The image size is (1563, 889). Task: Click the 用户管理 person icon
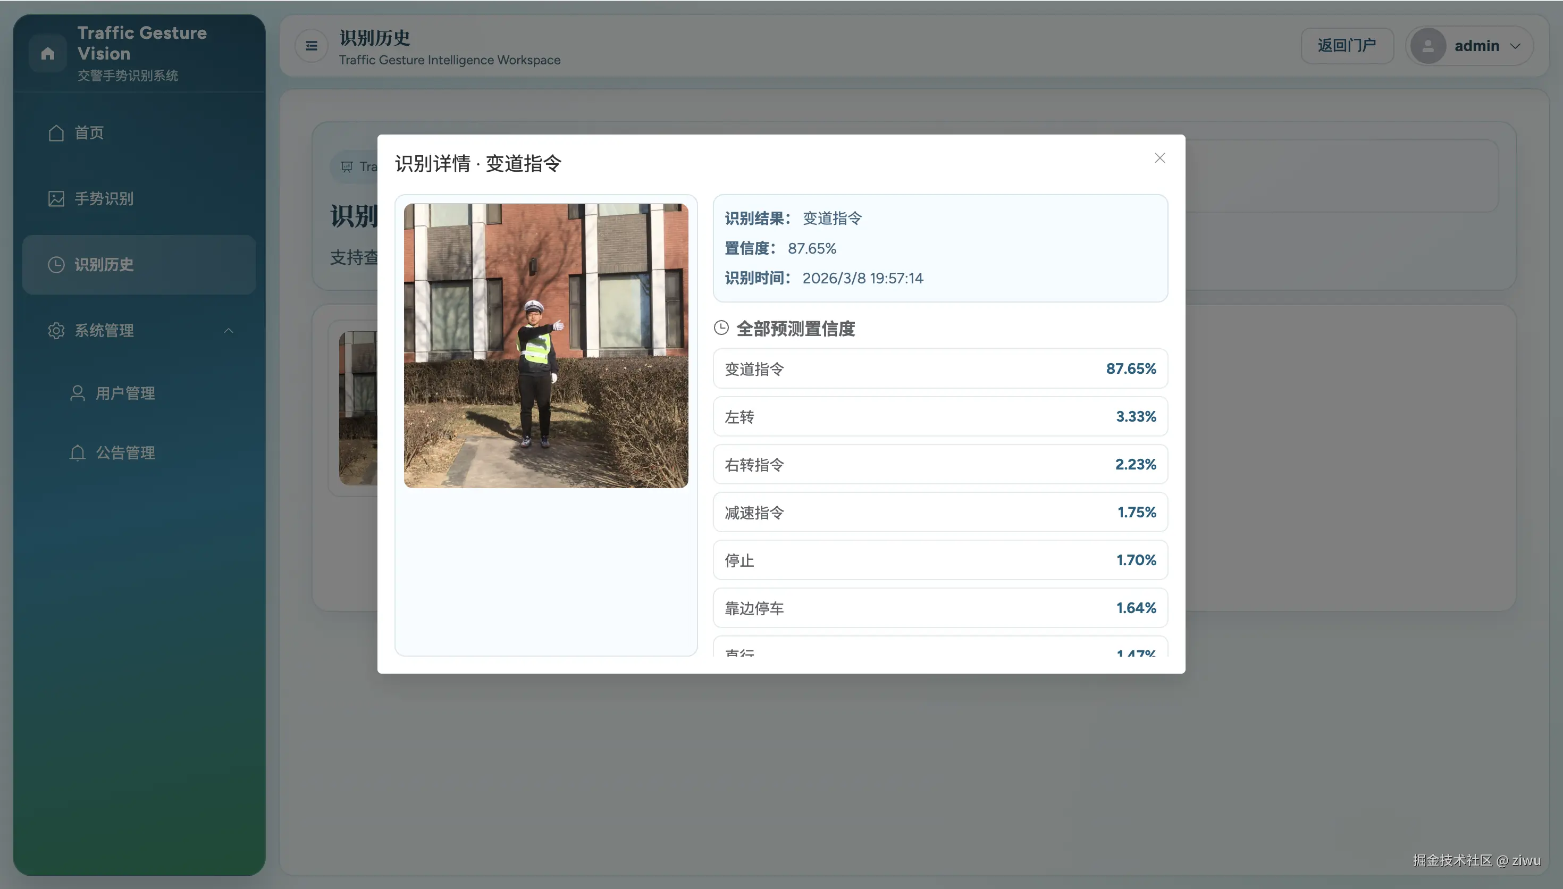[x=78, y=392]
